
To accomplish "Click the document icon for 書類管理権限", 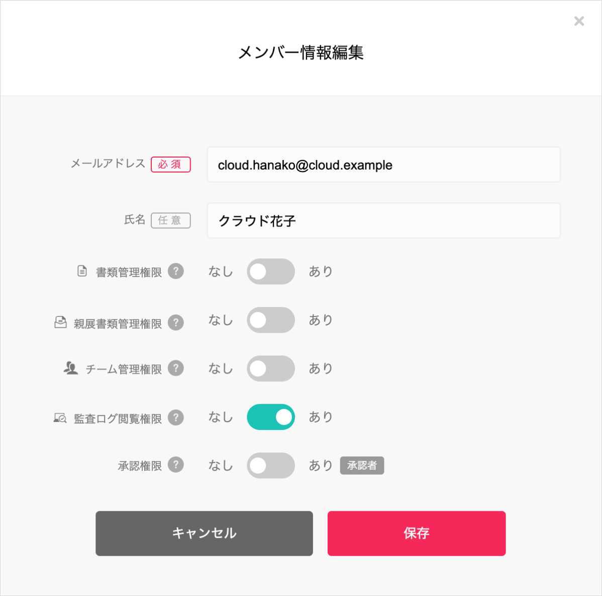I will point(82,271).
